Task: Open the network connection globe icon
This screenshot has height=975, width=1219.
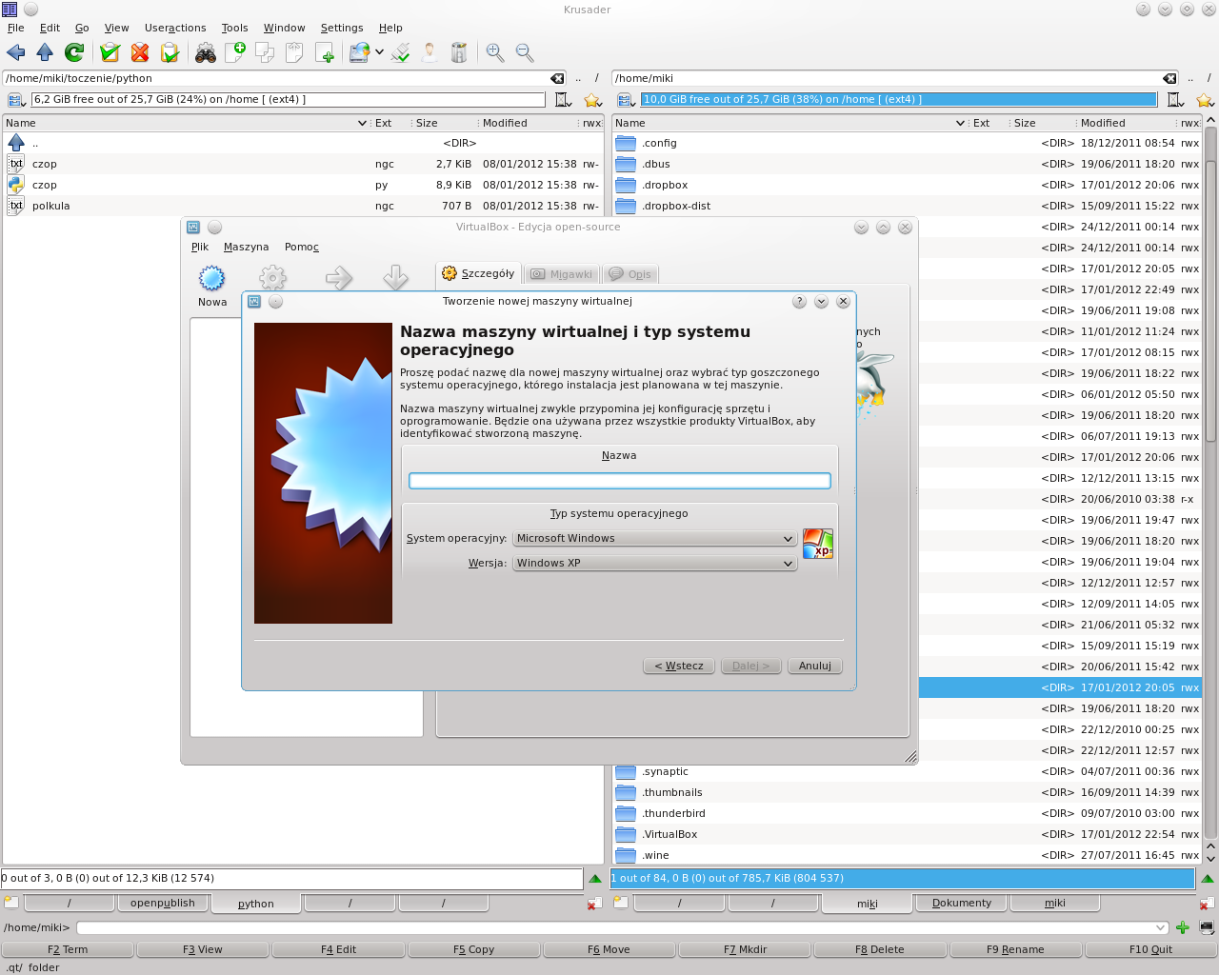Action: point(359,52)
